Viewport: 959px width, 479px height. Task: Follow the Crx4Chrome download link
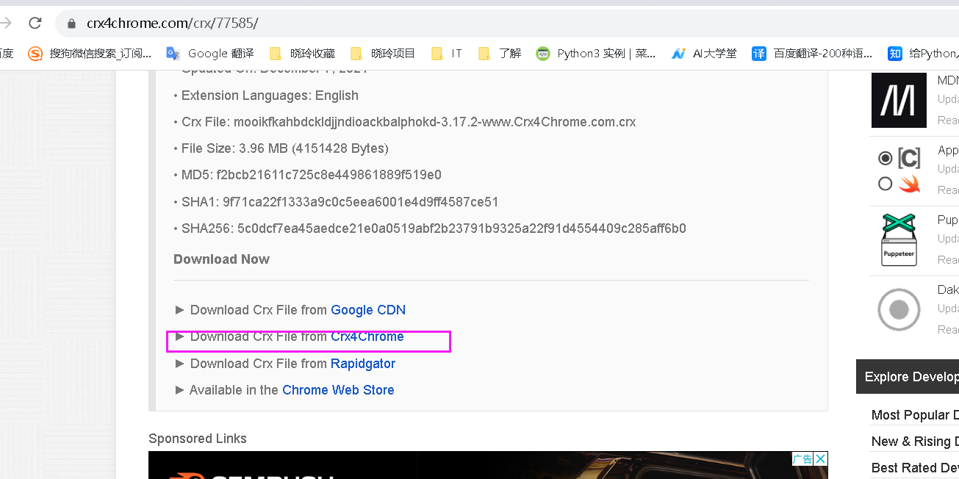point(367,336)
